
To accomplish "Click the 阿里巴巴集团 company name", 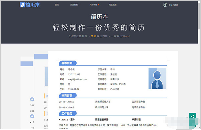I will 101,119.
